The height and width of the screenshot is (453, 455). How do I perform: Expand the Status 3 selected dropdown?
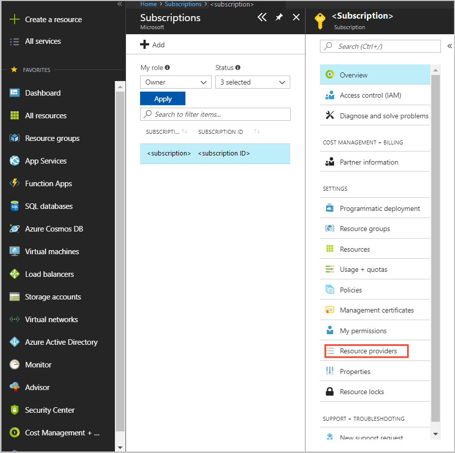coord(252,82)
